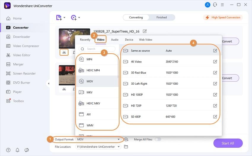Expand the Add Files dropdown arrow

point(64,17)
